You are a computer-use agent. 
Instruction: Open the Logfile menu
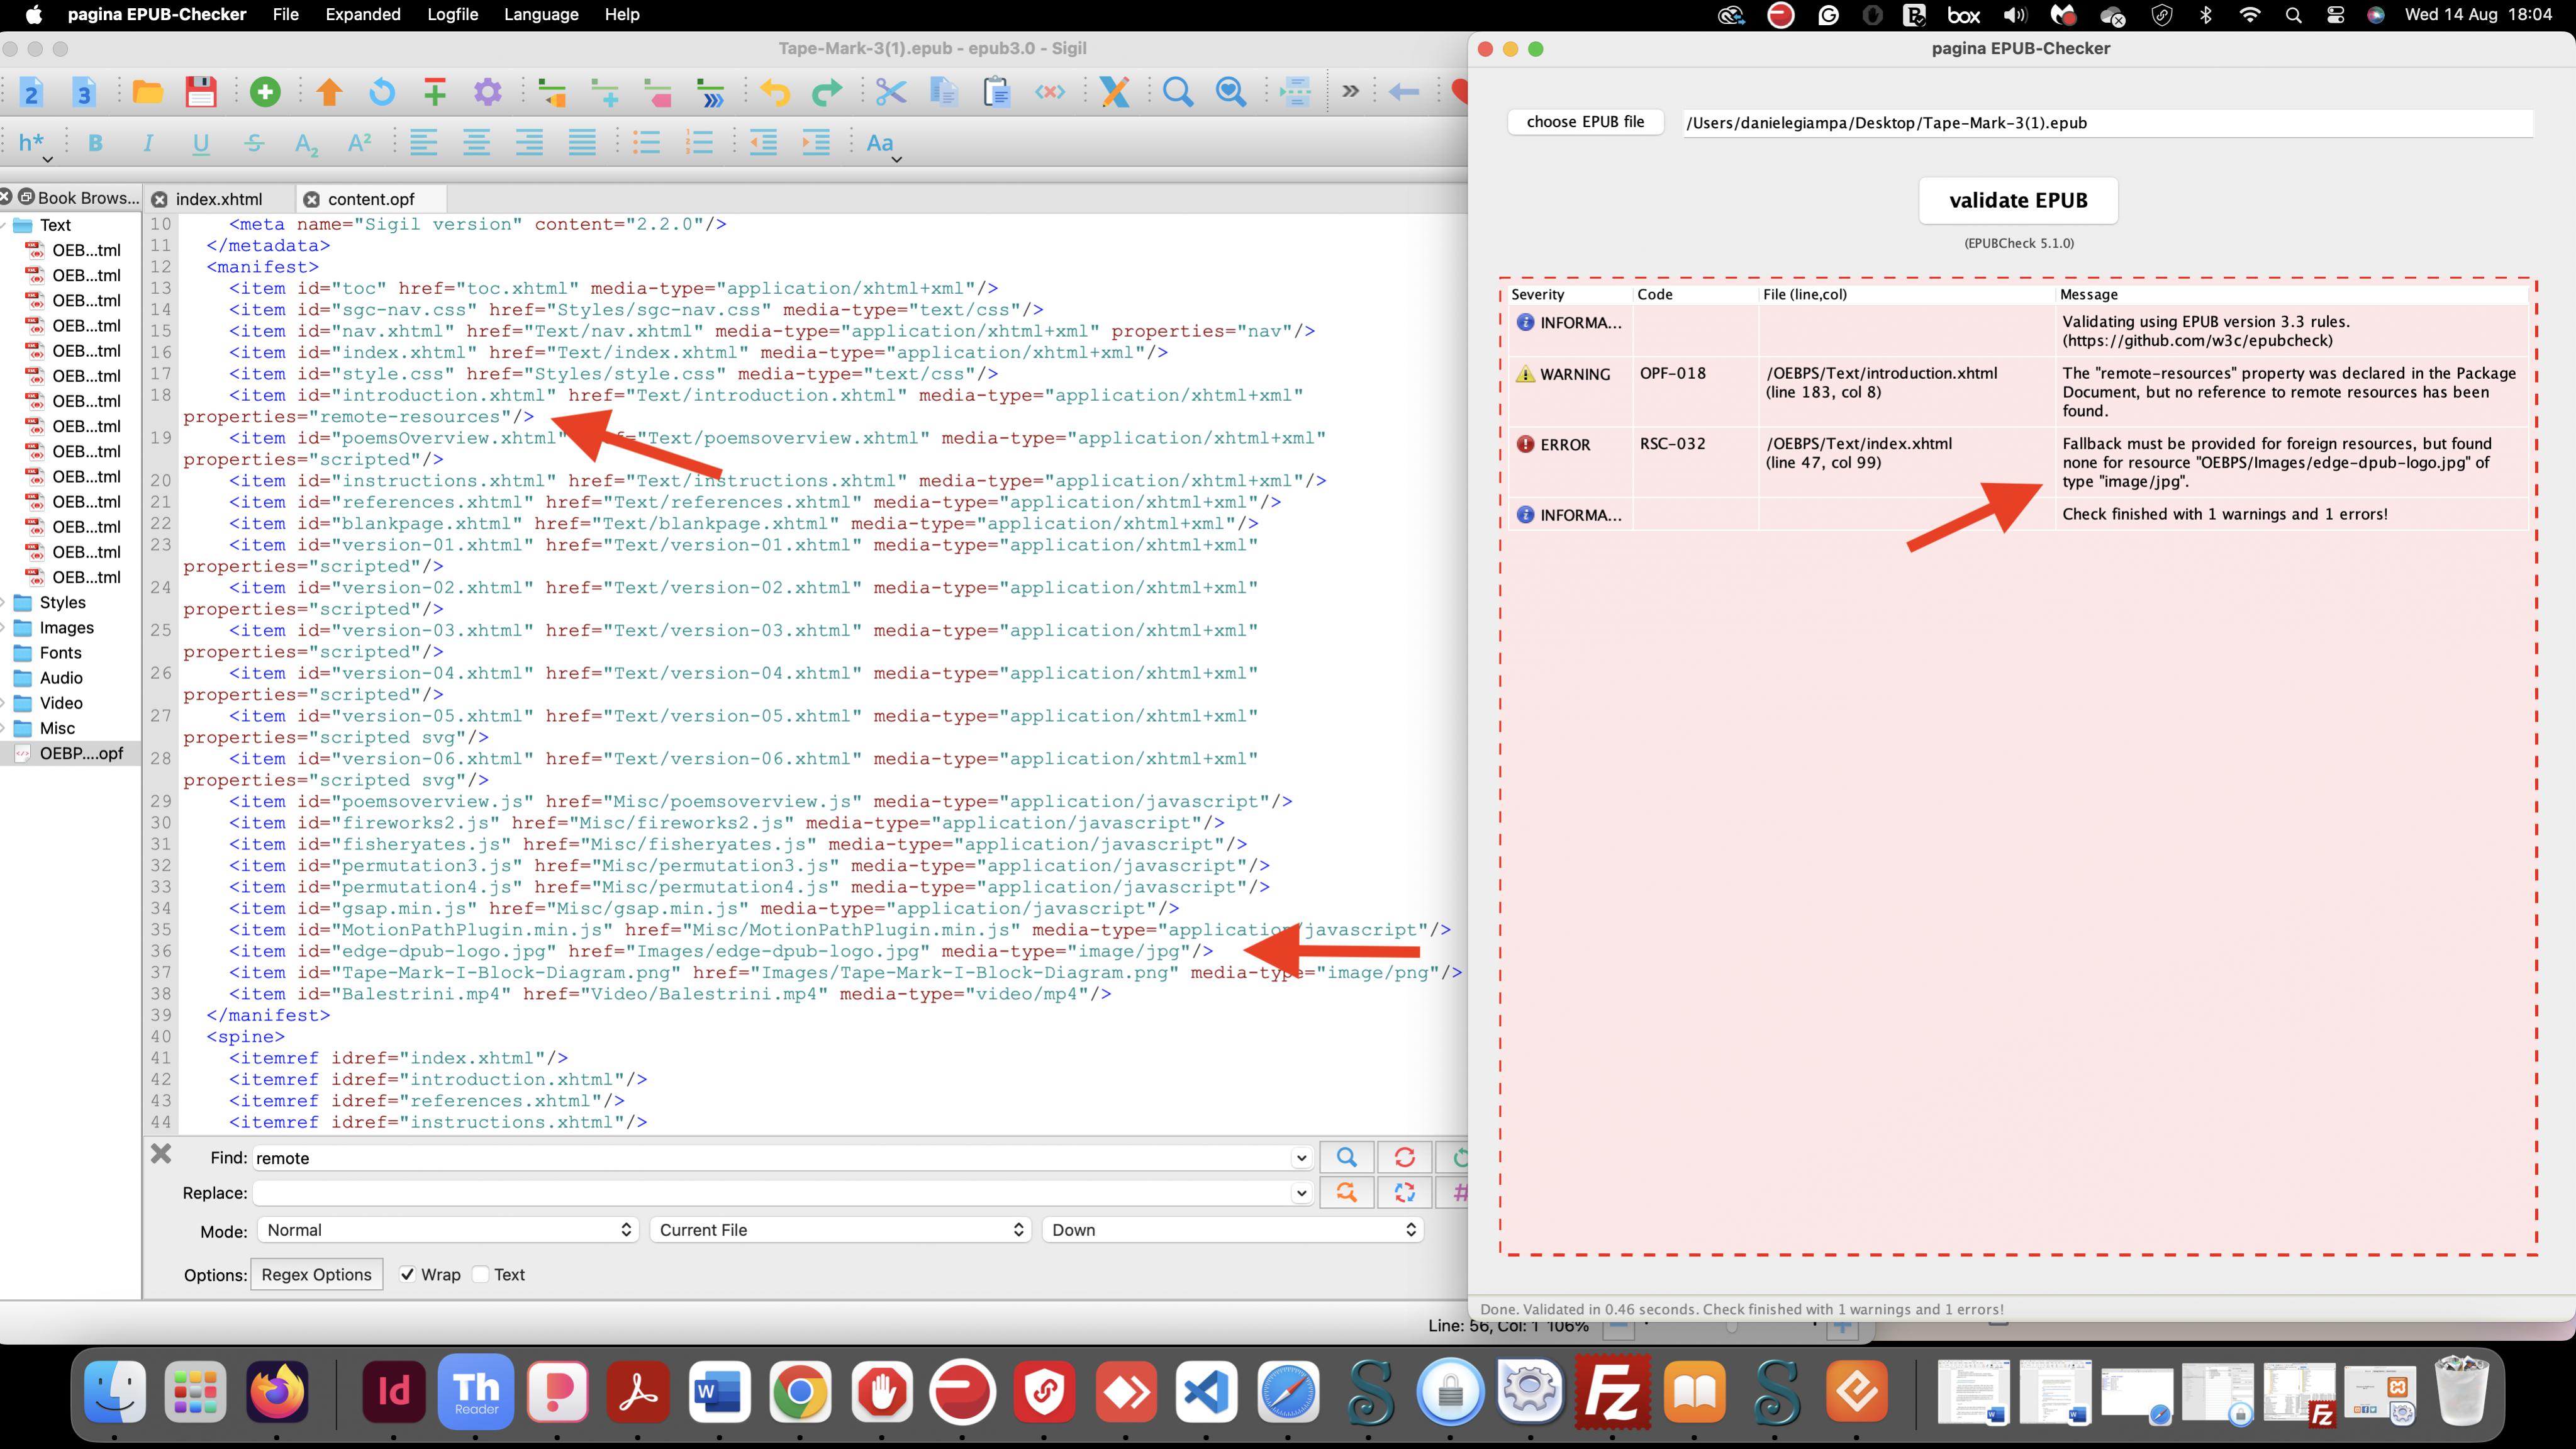pyautogui.click(x=452, y=15)
